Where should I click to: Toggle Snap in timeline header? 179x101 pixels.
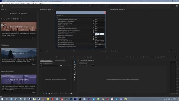coord(83,65)
